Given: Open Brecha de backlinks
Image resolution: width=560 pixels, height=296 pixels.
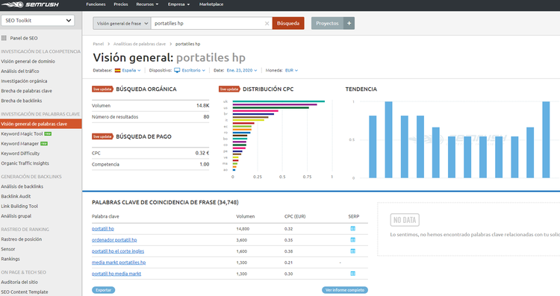Looking at the screenshot, I should 22,101.
